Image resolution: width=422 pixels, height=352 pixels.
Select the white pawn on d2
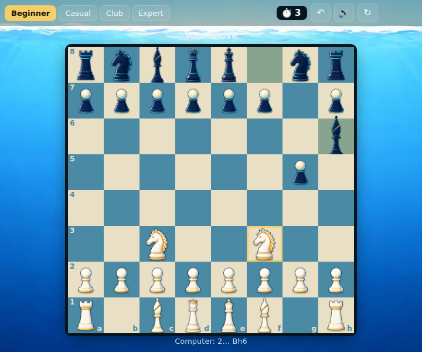[193, 280]
